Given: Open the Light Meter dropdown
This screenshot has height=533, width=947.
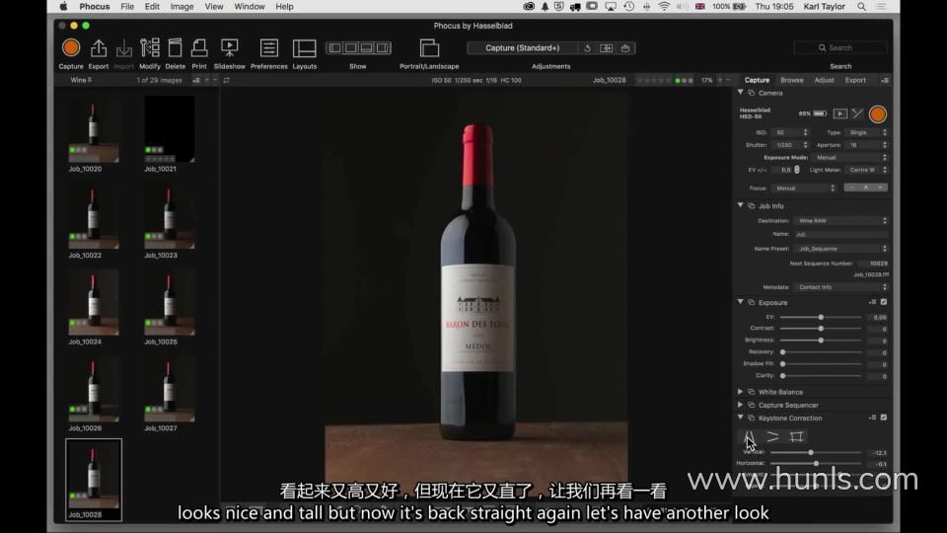Looking at the screenshot, I should [867, 170].
